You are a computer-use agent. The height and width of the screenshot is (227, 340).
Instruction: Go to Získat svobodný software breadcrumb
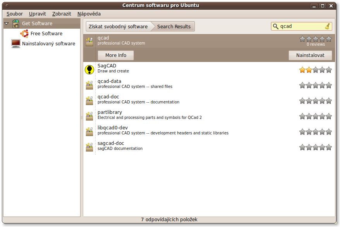tap(118, 26)
